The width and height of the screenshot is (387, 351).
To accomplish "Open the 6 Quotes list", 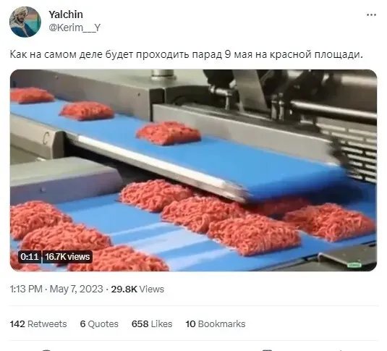I will tap(99, 323).
